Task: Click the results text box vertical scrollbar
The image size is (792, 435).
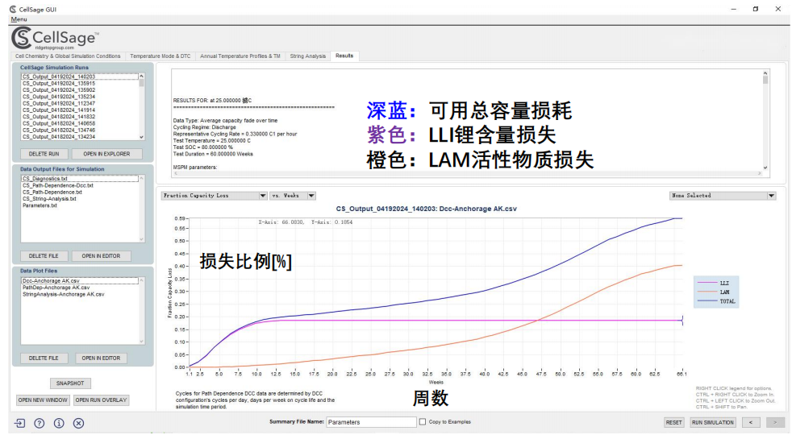Action: coord(765,119)
